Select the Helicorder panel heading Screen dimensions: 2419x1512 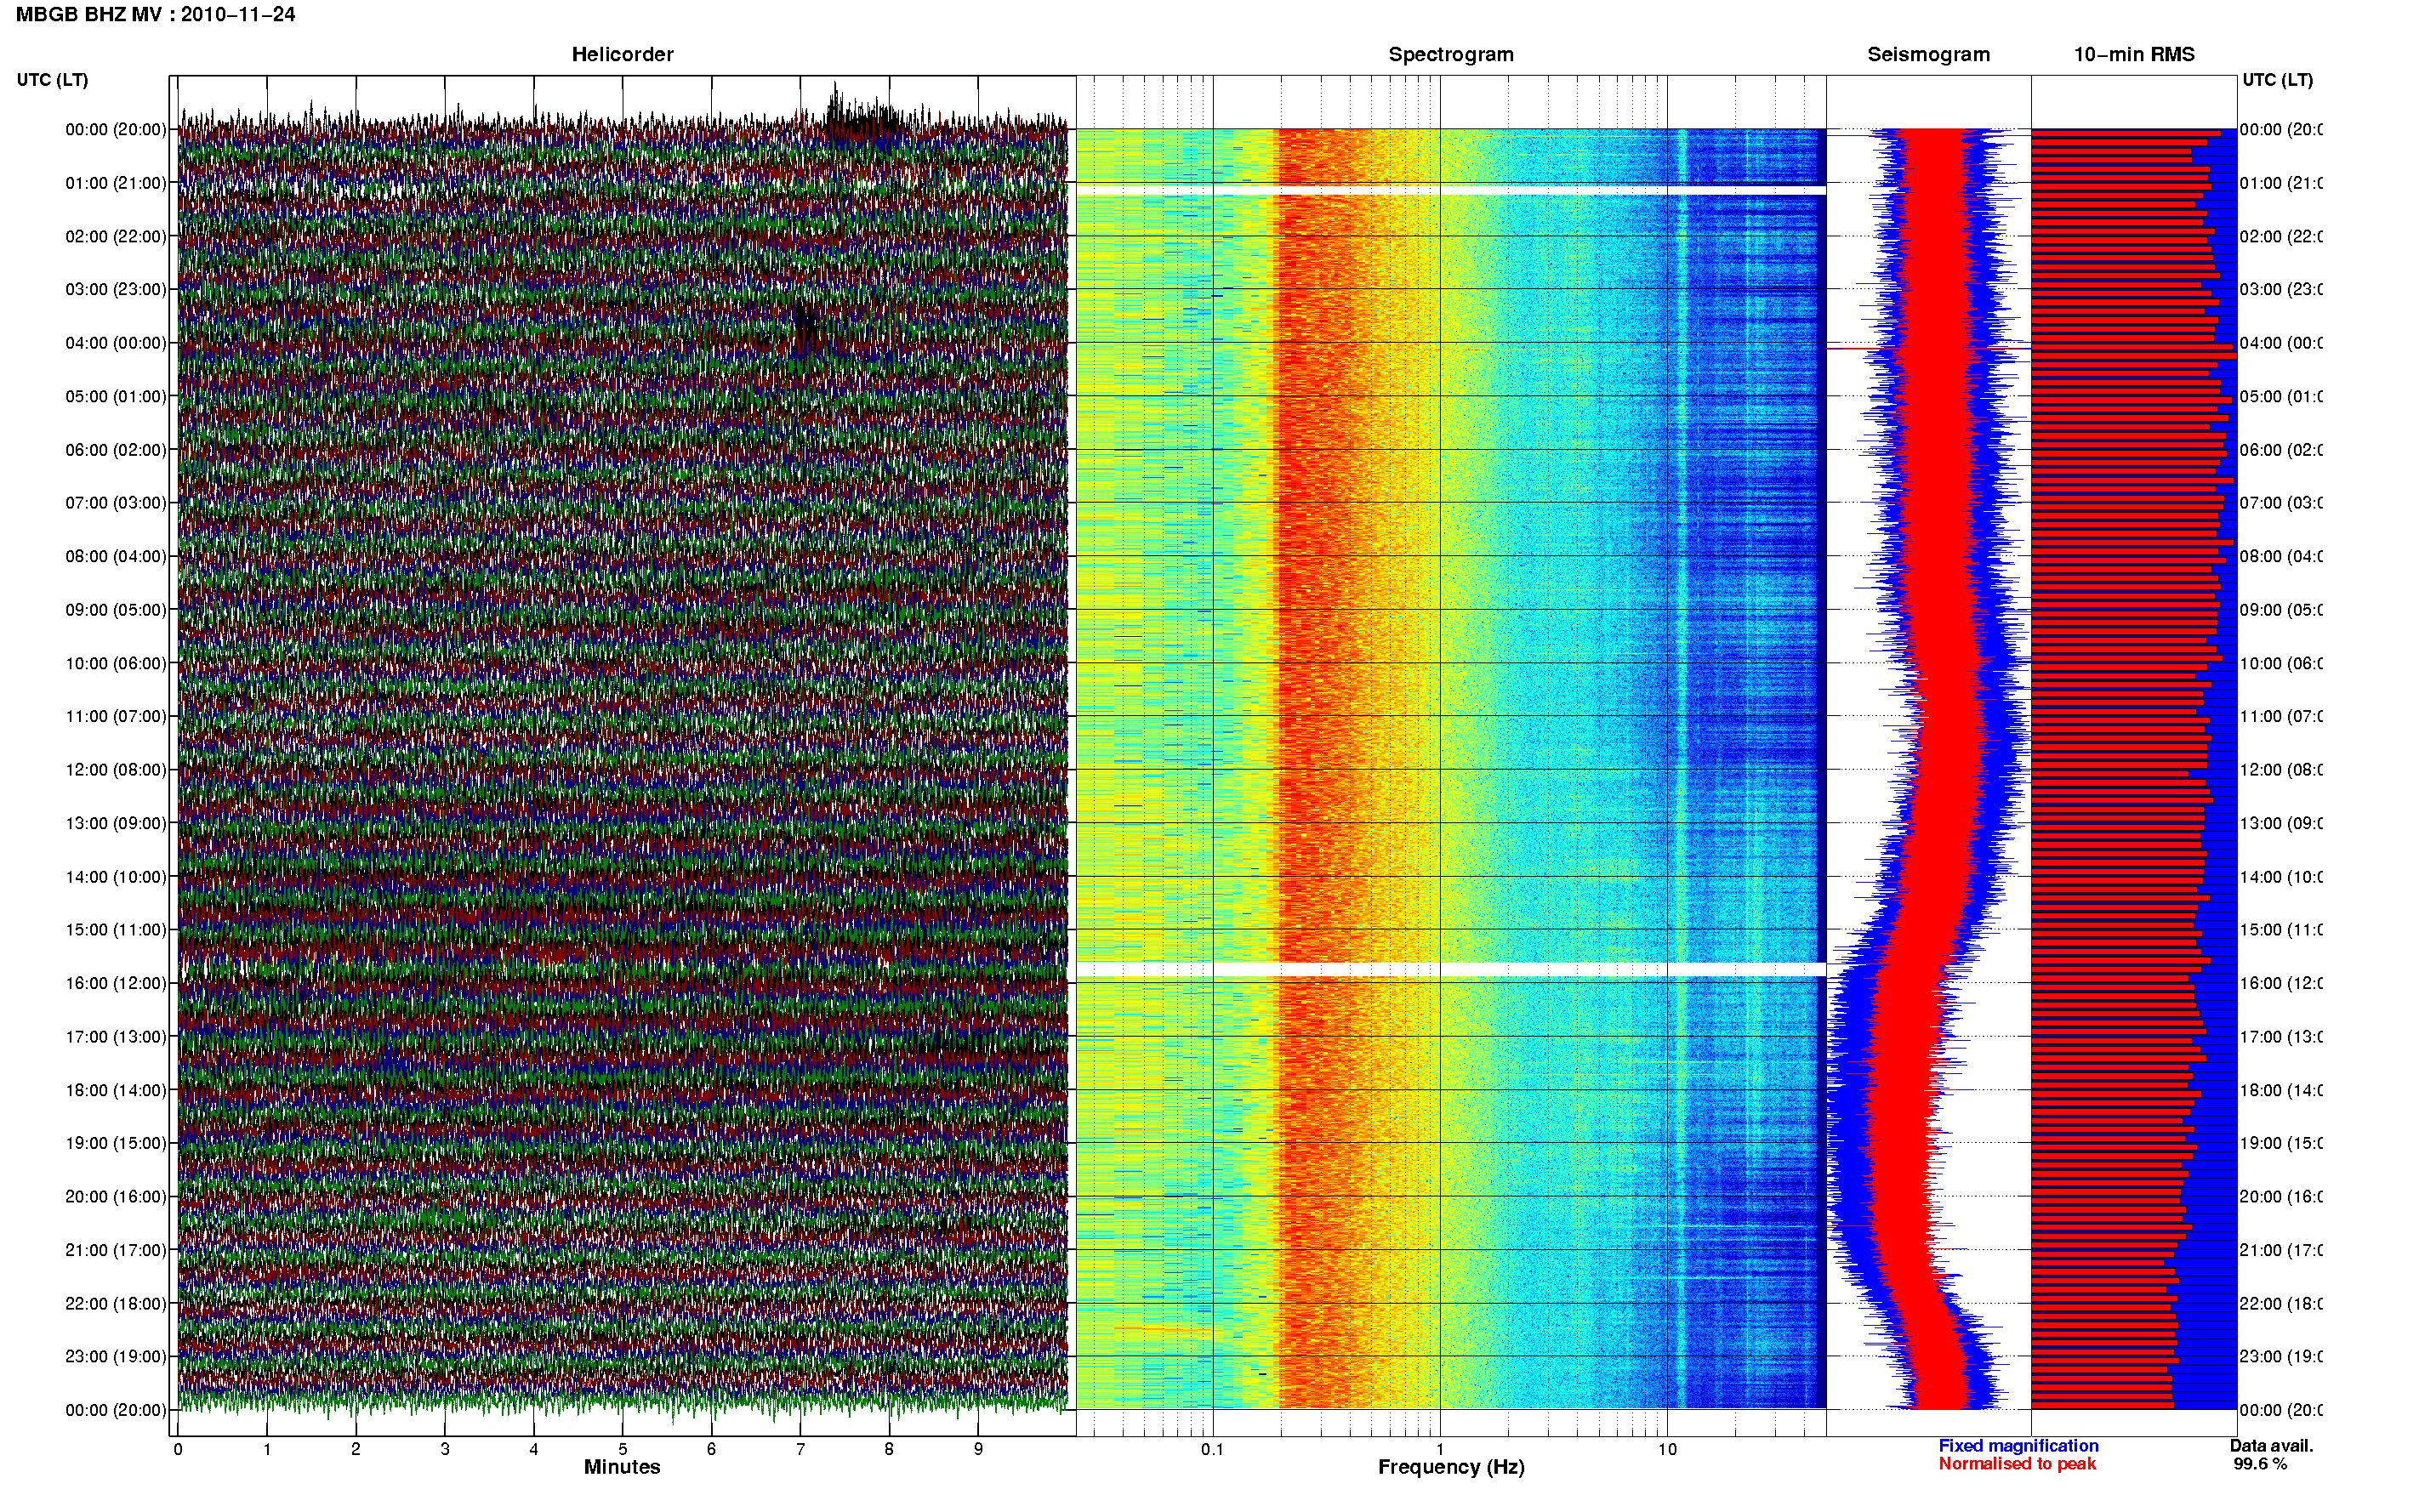[622, 54]
